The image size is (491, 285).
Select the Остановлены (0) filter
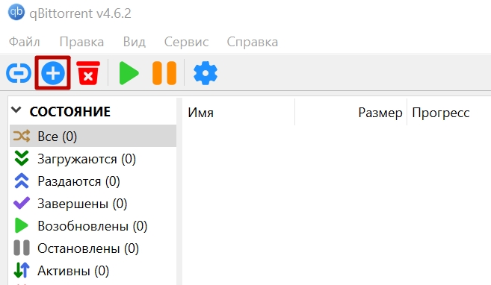click(x=93, y=248)
